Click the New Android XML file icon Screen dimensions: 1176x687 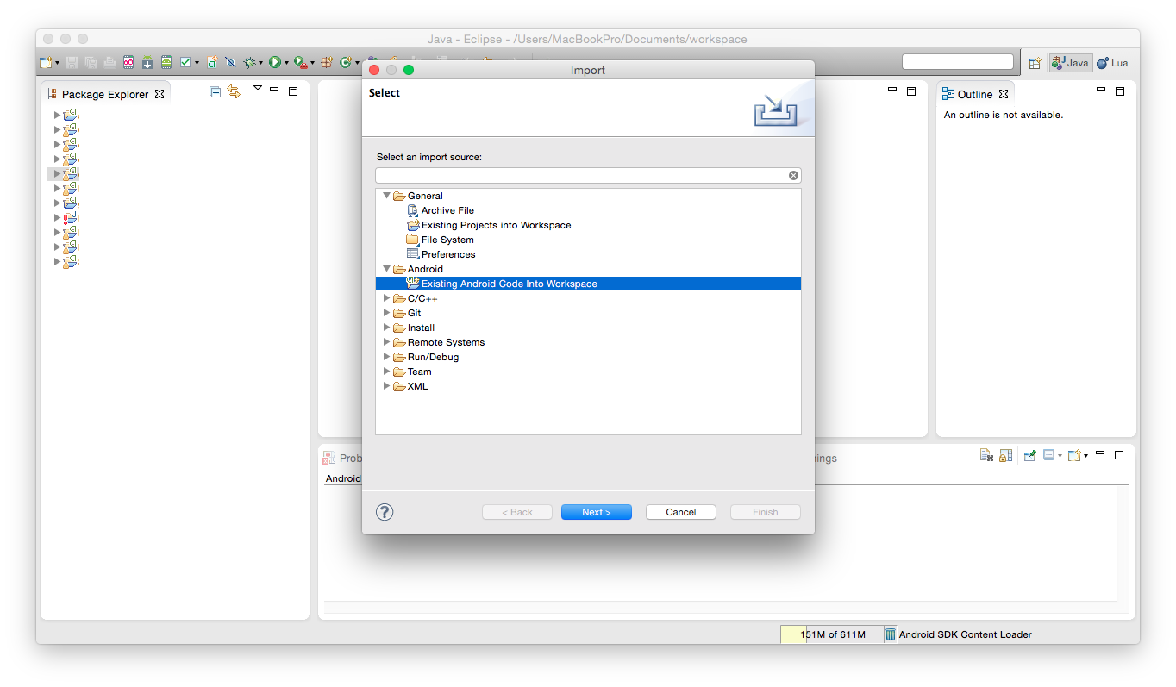coord(212,63)
